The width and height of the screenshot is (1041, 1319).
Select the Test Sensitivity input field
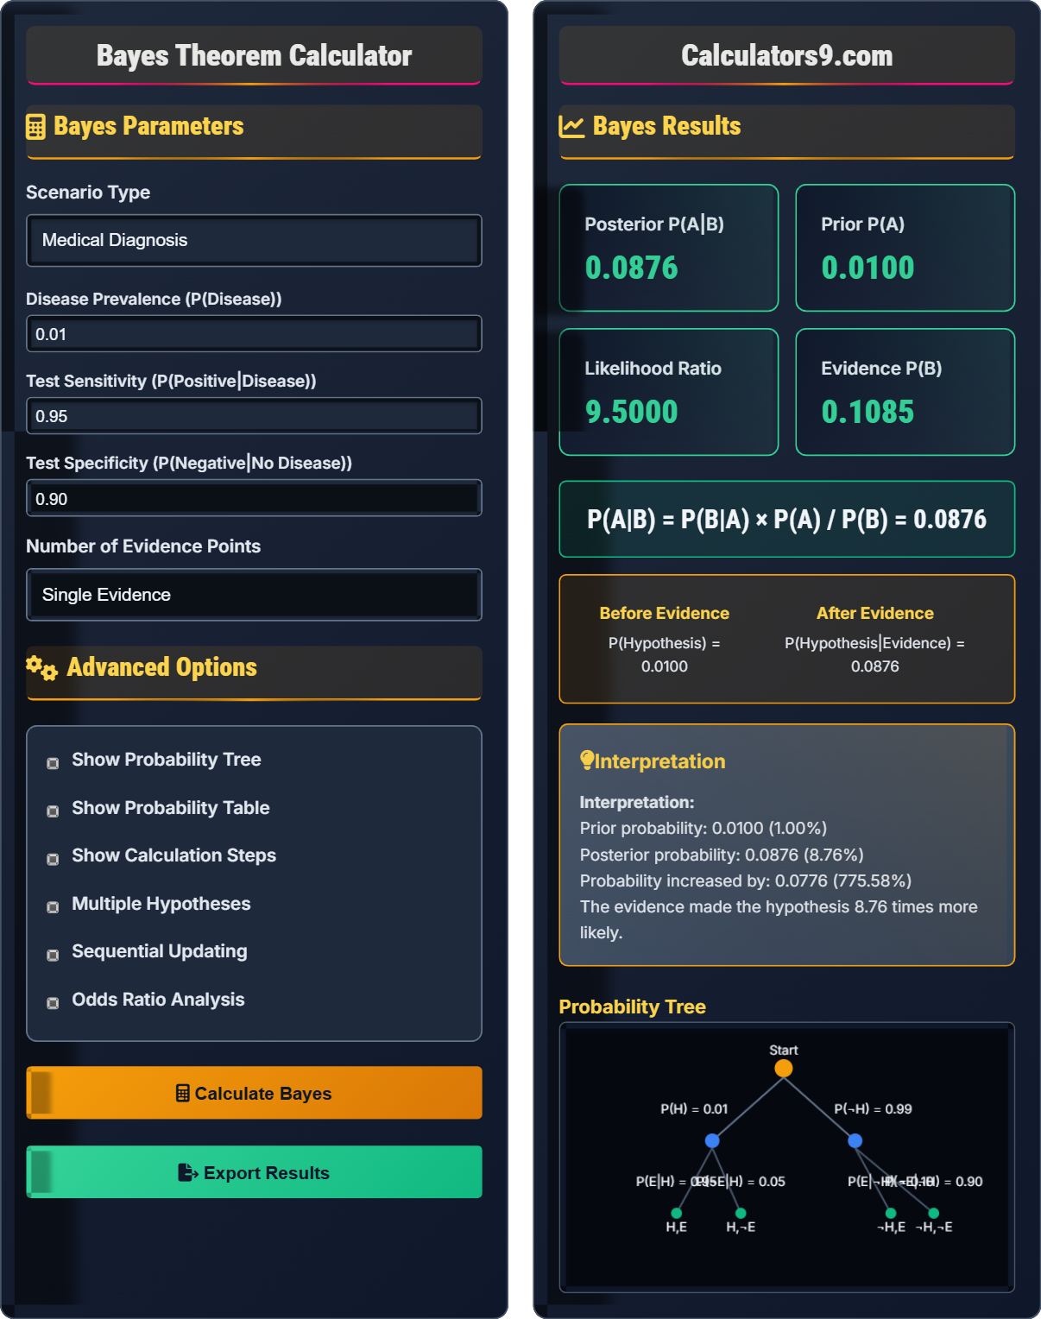(x=254, y=416)
